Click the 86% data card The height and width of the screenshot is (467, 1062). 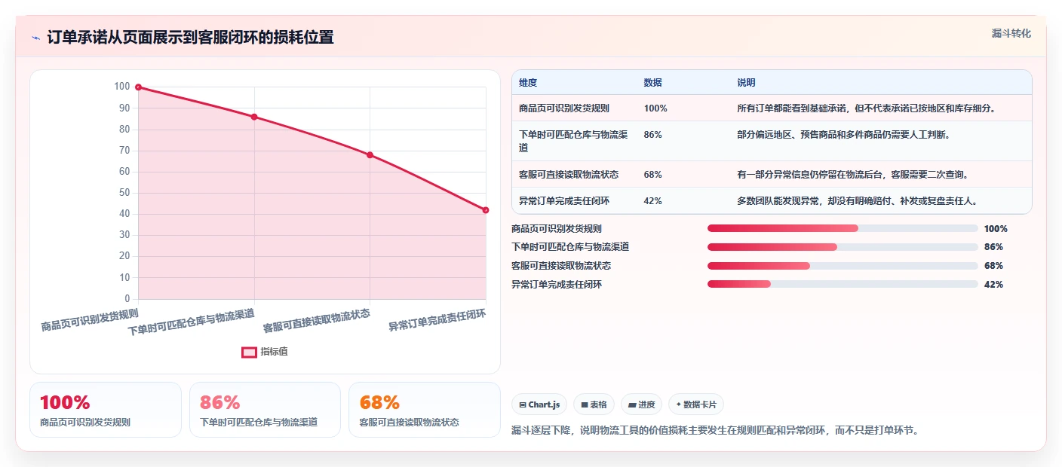tap(265, 410)
